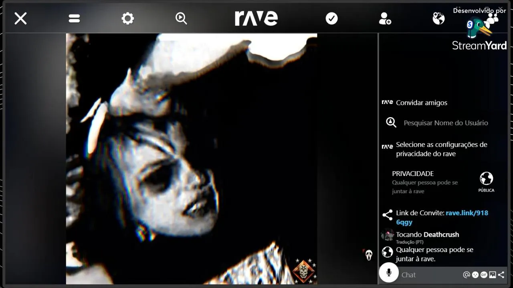Screen dimensions: 513x288
Task: Click the share icon in the chat bar
Action: 501,275
